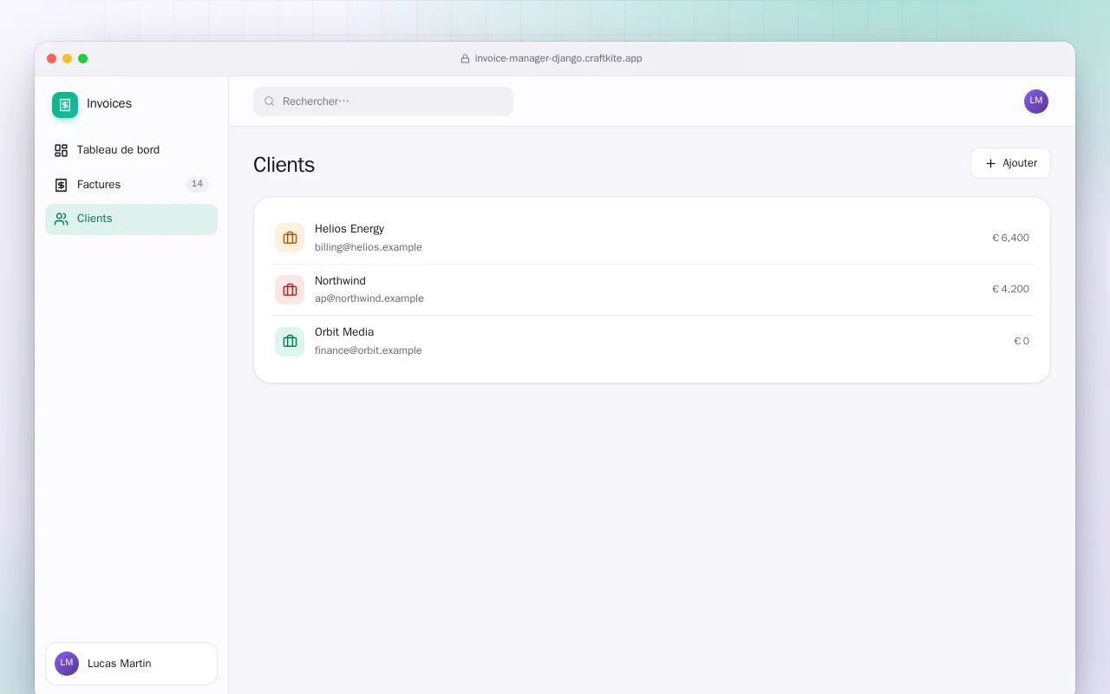Screen dimensions: 1110x694
Task: Click the LM avatar in top bar
Action: [x=1036, y=101]
